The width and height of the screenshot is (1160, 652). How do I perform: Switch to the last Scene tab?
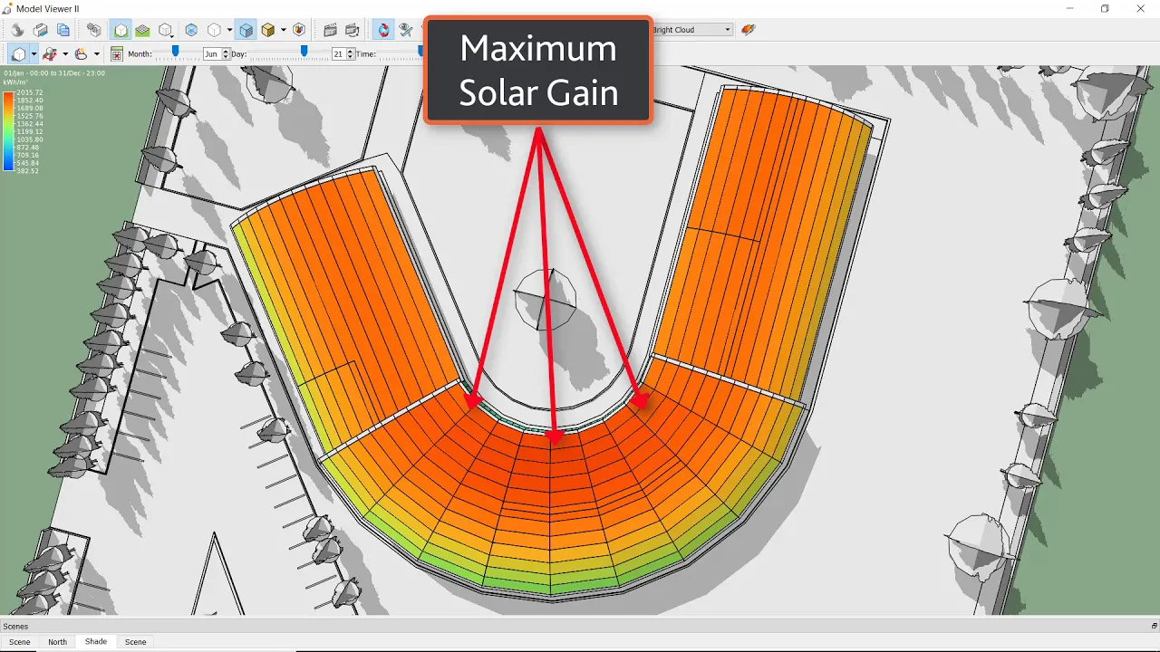pos(135,642)
